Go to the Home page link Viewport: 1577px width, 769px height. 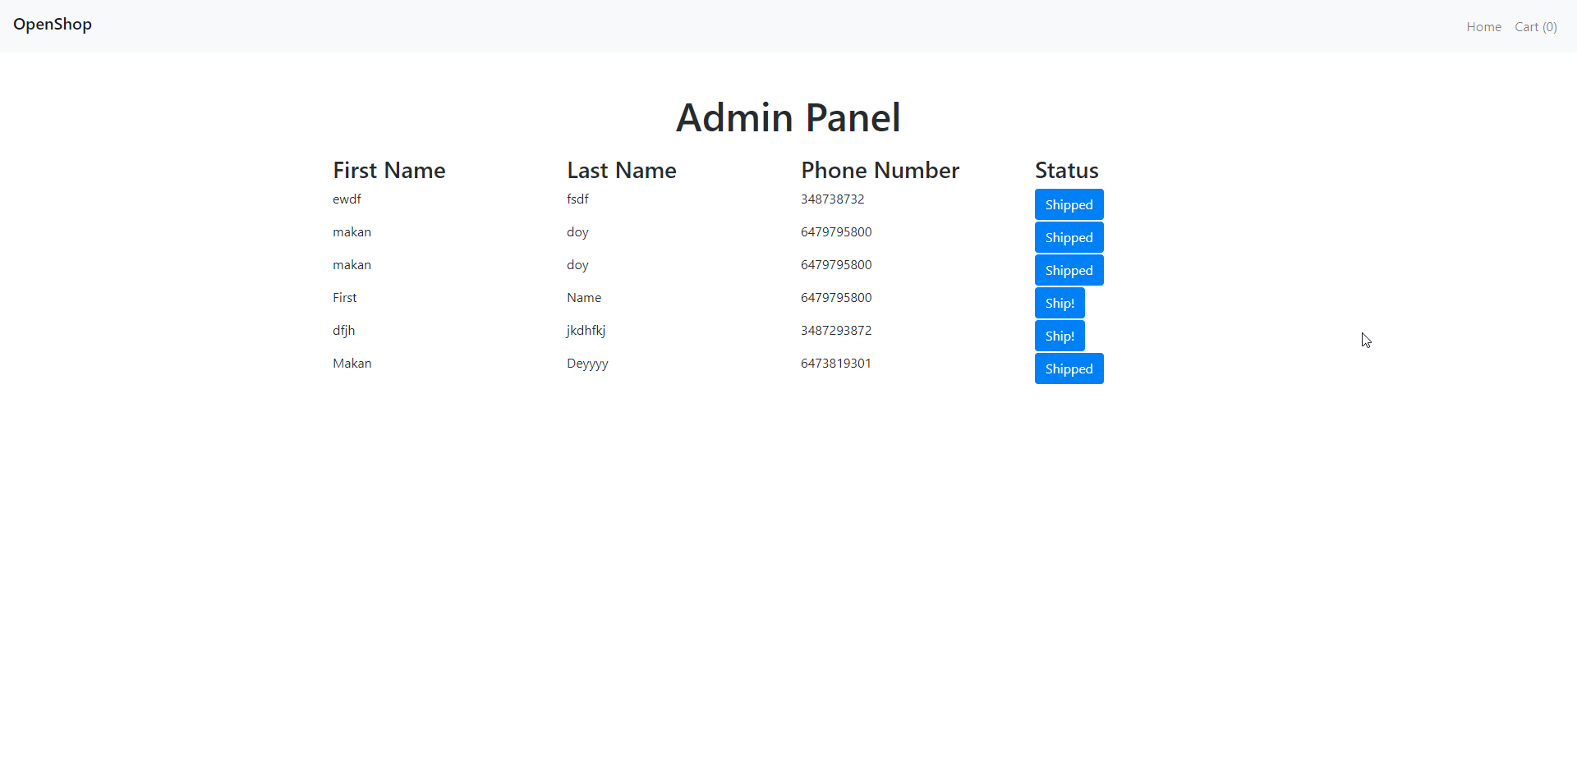1483,27
